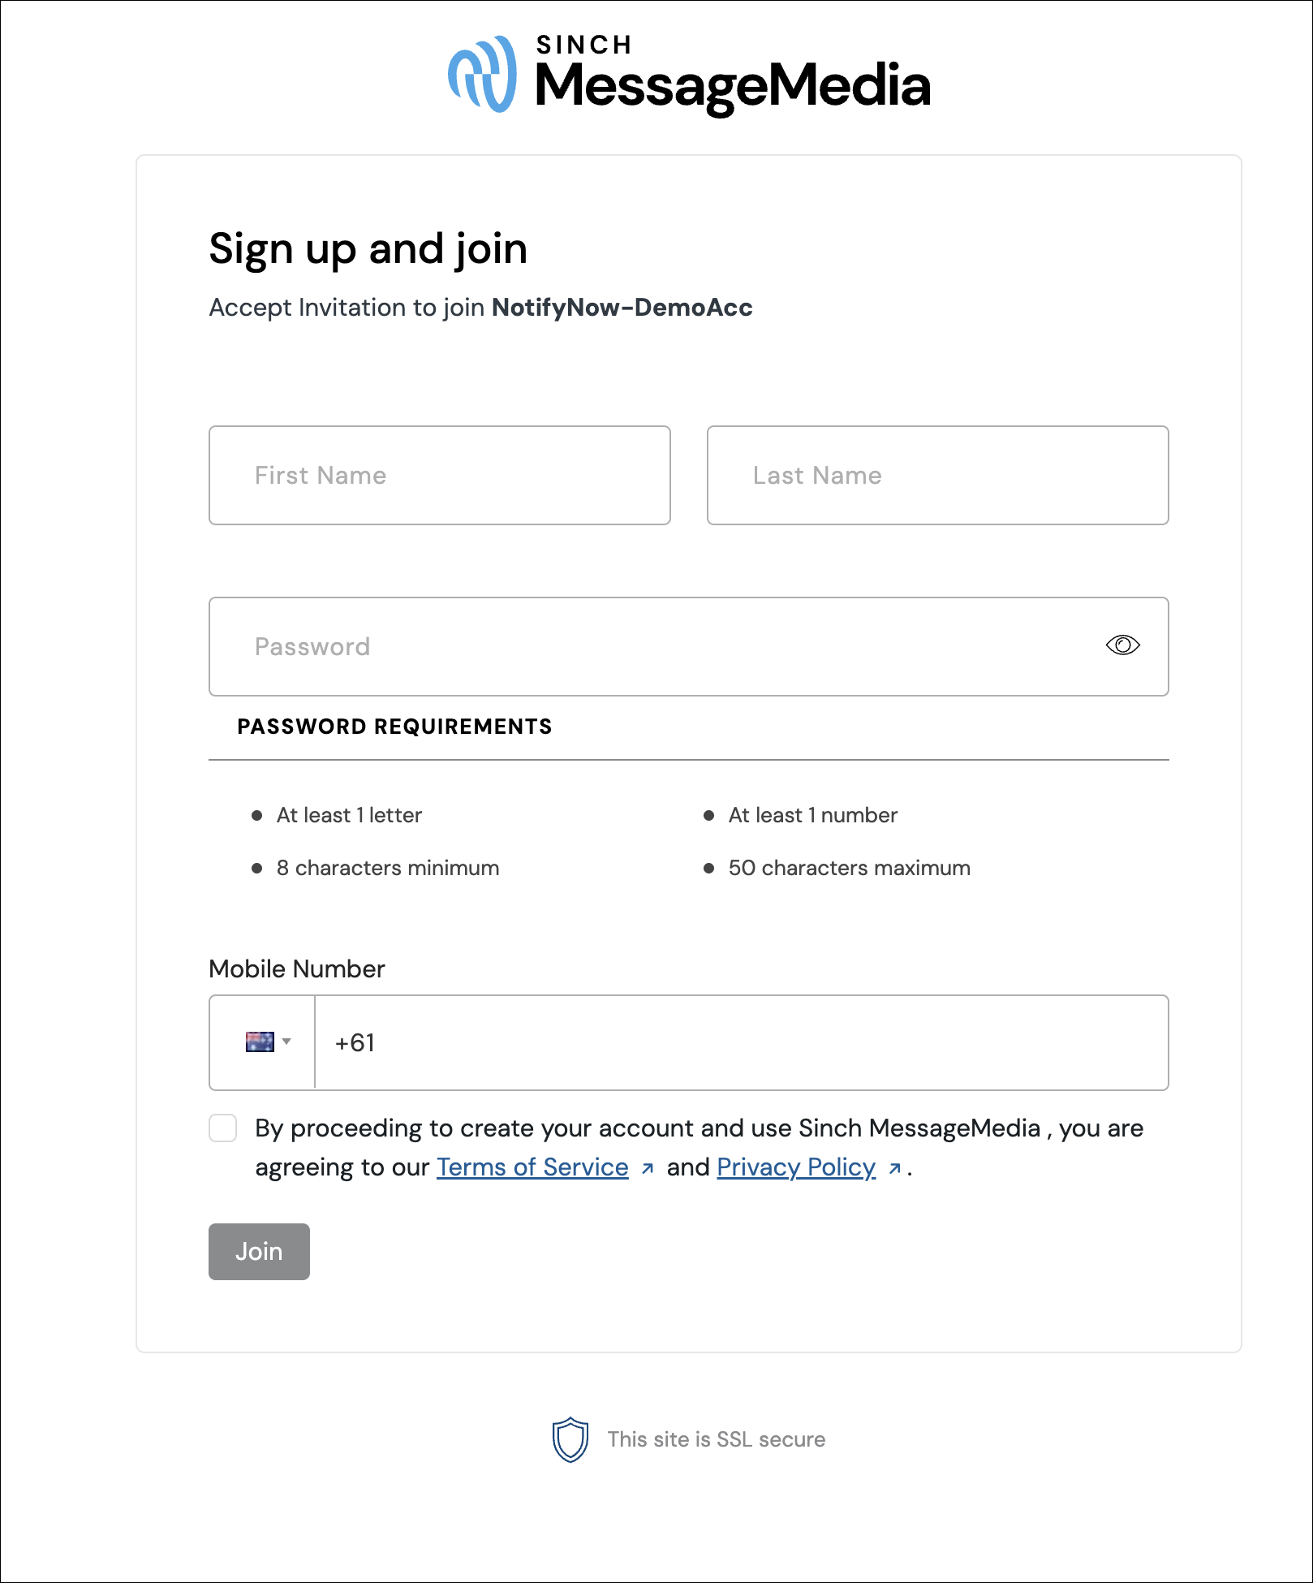This screenshot has height=1583, width=1313.
Task: Click the SSL secure shield icon
Action: click(x=570, y=1439)
